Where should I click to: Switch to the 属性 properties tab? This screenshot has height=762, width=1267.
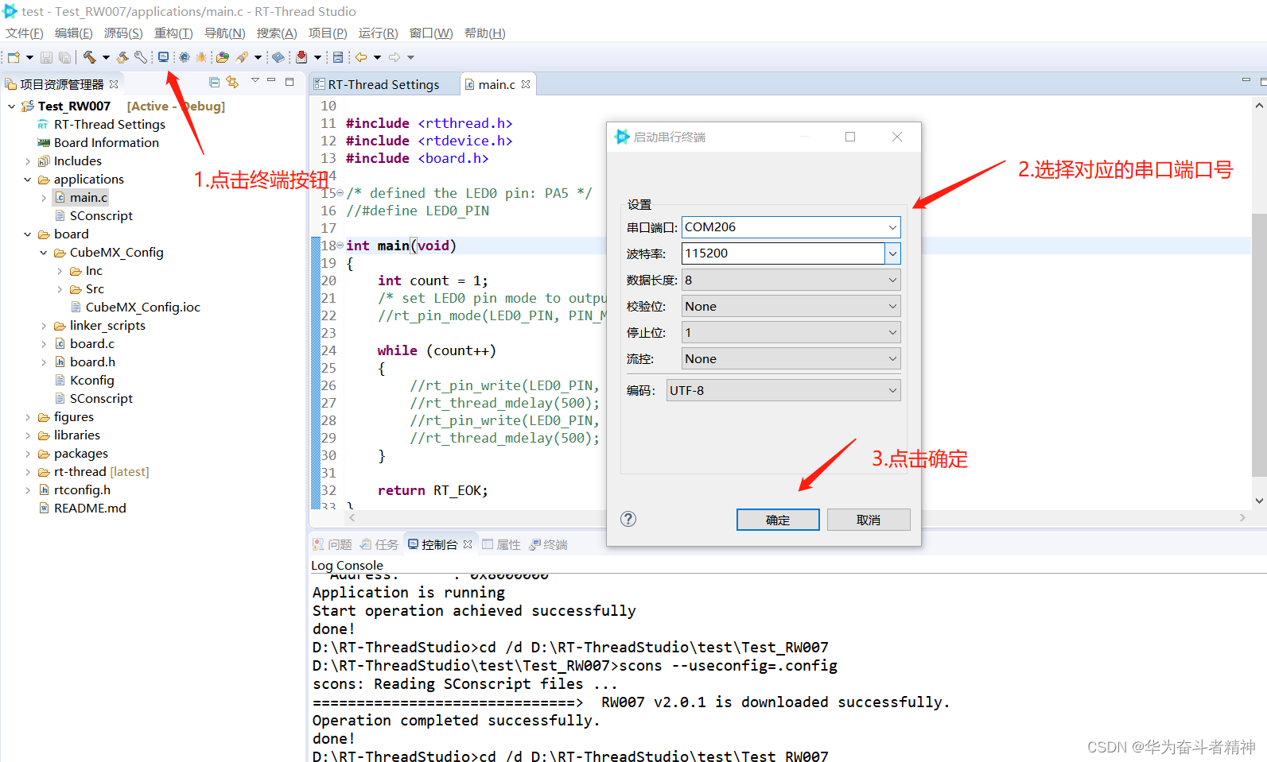(x=501, y=544)
